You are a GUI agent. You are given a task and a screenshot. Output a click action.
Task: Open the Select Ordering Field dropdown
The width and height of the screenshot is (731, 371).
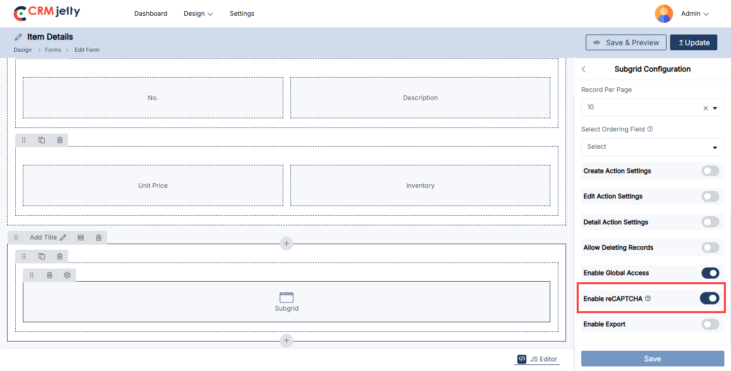coord(652,147)
